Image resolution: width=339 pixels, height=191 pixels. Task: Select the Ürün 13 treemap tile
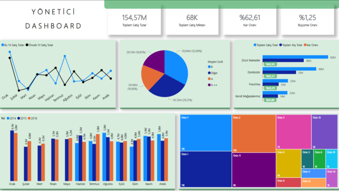coord(324,132)
